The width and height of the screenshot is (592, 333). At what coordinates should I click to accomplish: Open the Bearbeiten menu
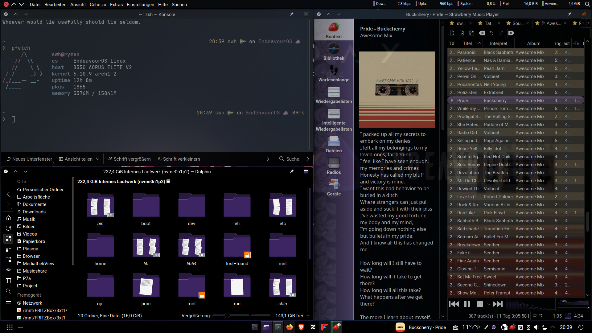point(55,5)
